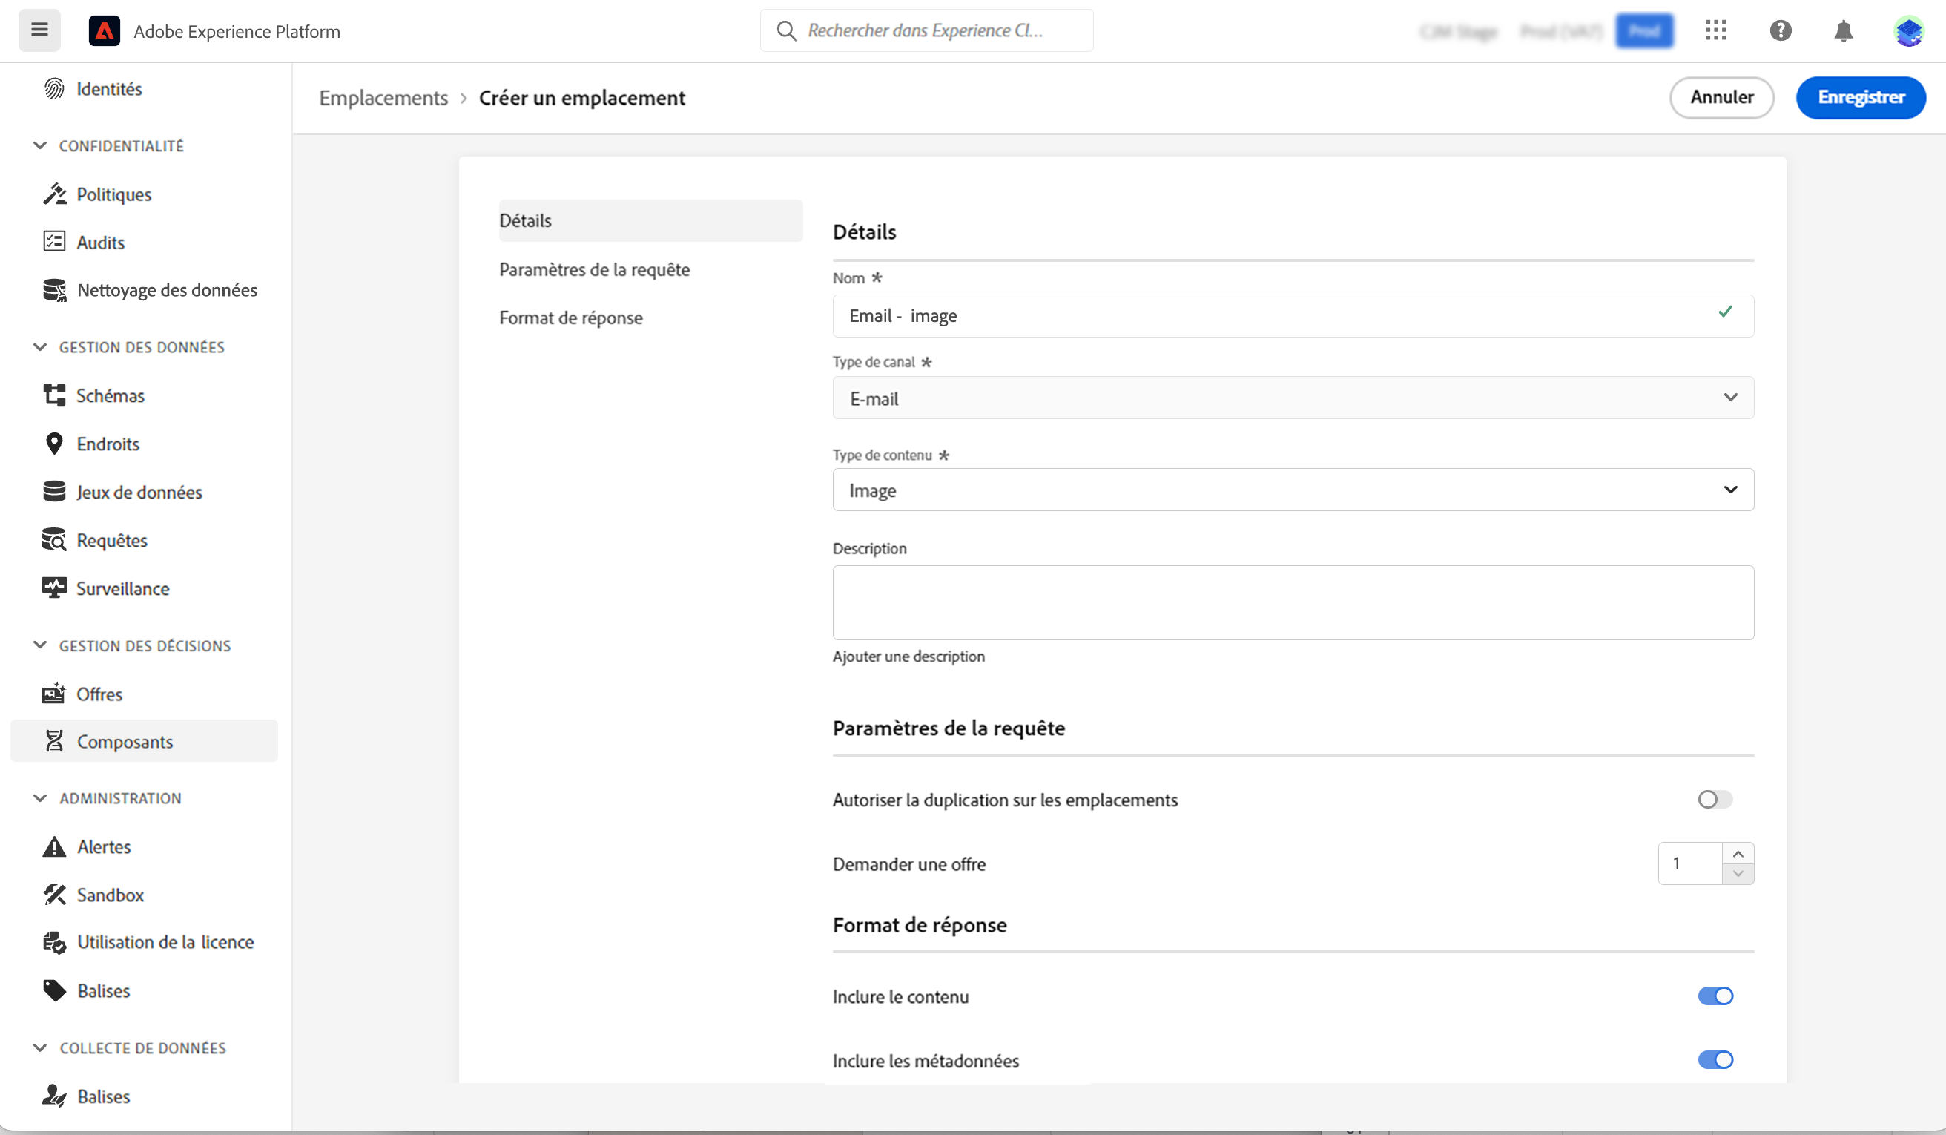This screenshot has width=1946, height=1135.
Task: Click the Emplacements breadcrumb link
Action: click(383, 98)
